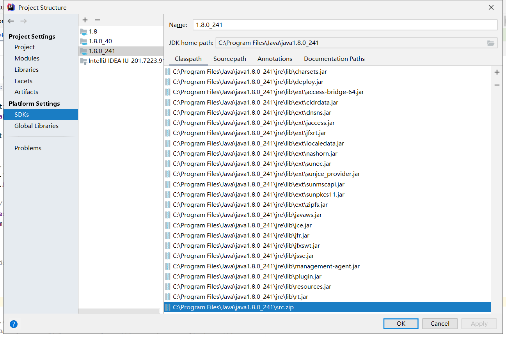Click the JDK home path field
This screenshot has height=337, width=506.
(x=351, y=43)
